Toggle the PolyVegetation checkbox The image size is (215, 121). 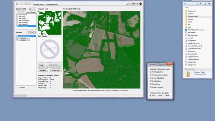point(151,72)
